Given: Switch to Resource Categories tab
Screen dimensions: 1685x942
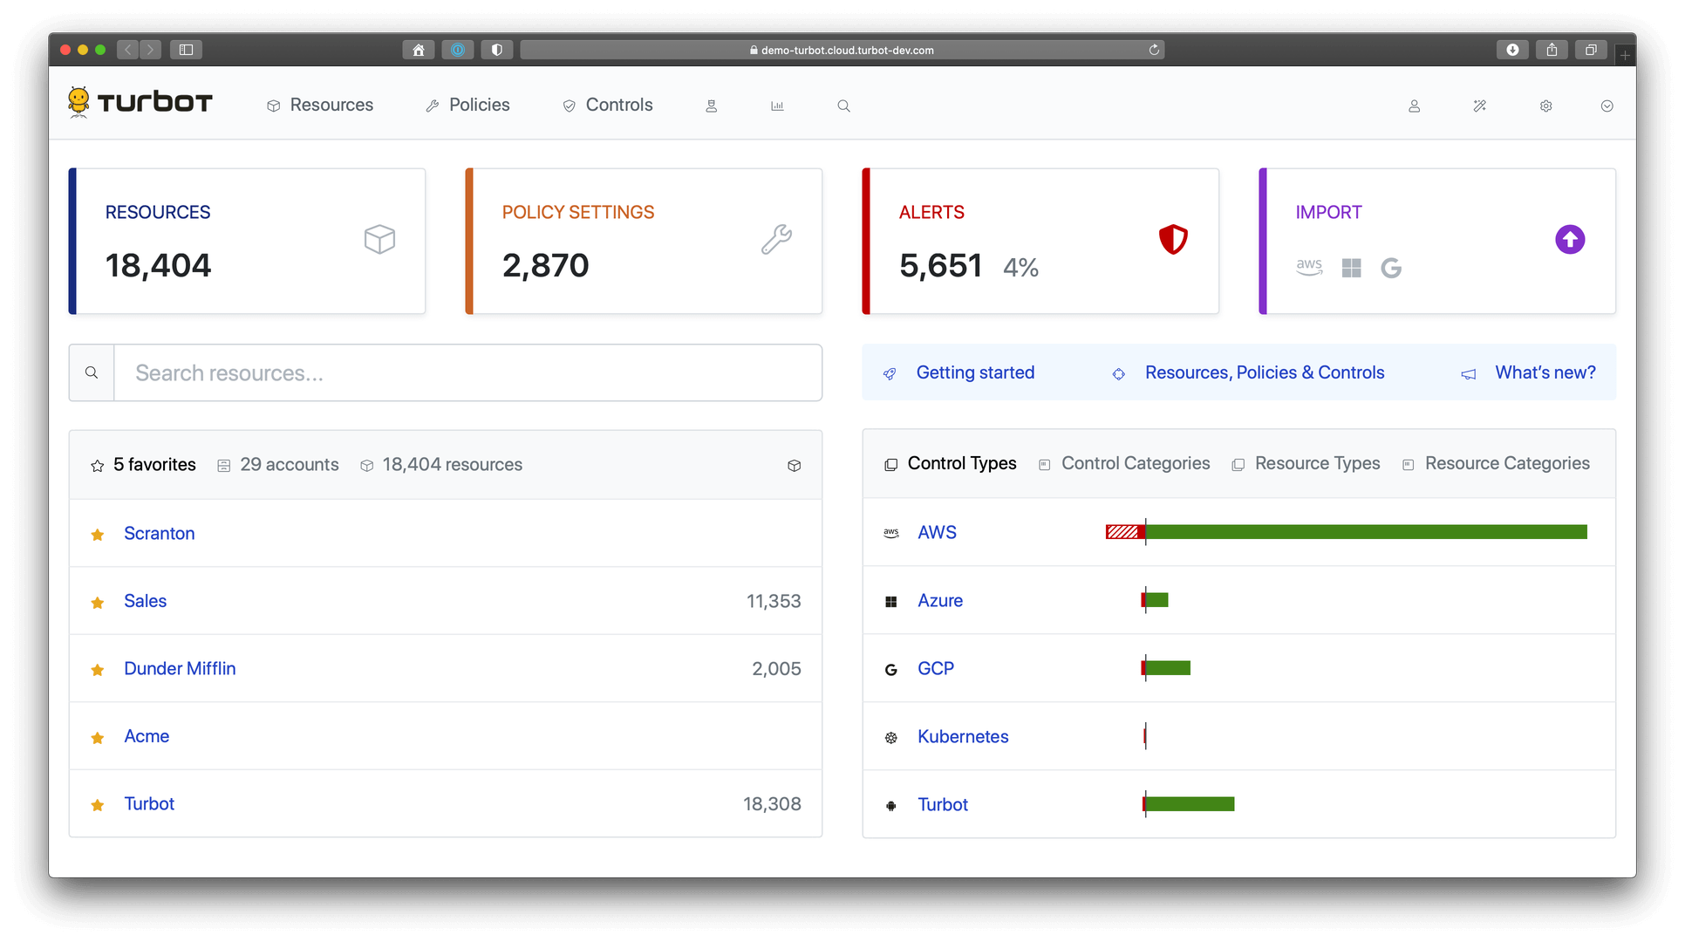Looking at the screenshot, I should coord(1496,464).
